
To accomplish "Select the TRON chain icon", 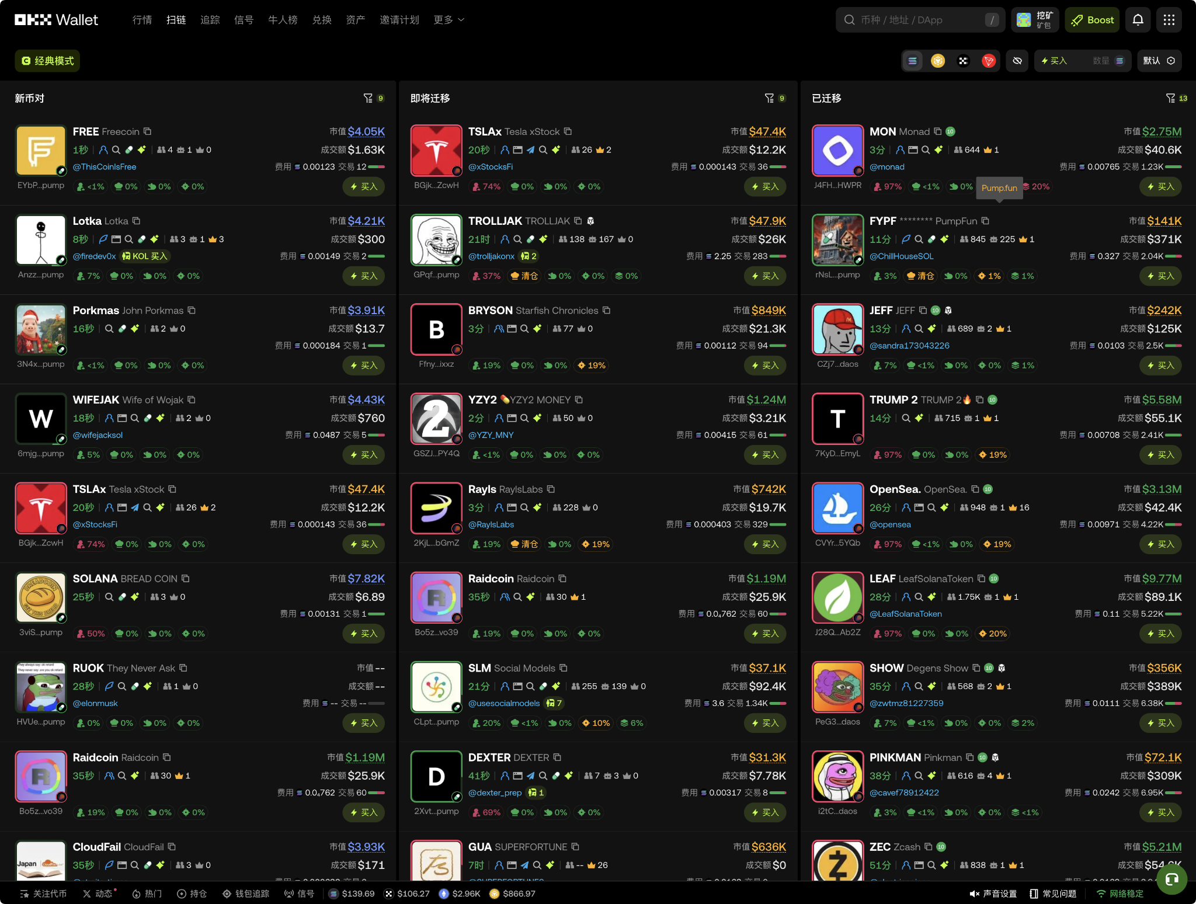I will [988, 61].
